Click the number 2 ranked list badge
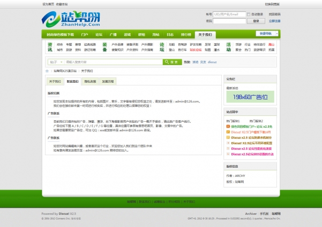The height and width of the screenshot is (227, 322). pyautogui.click(x=227, y=132)
